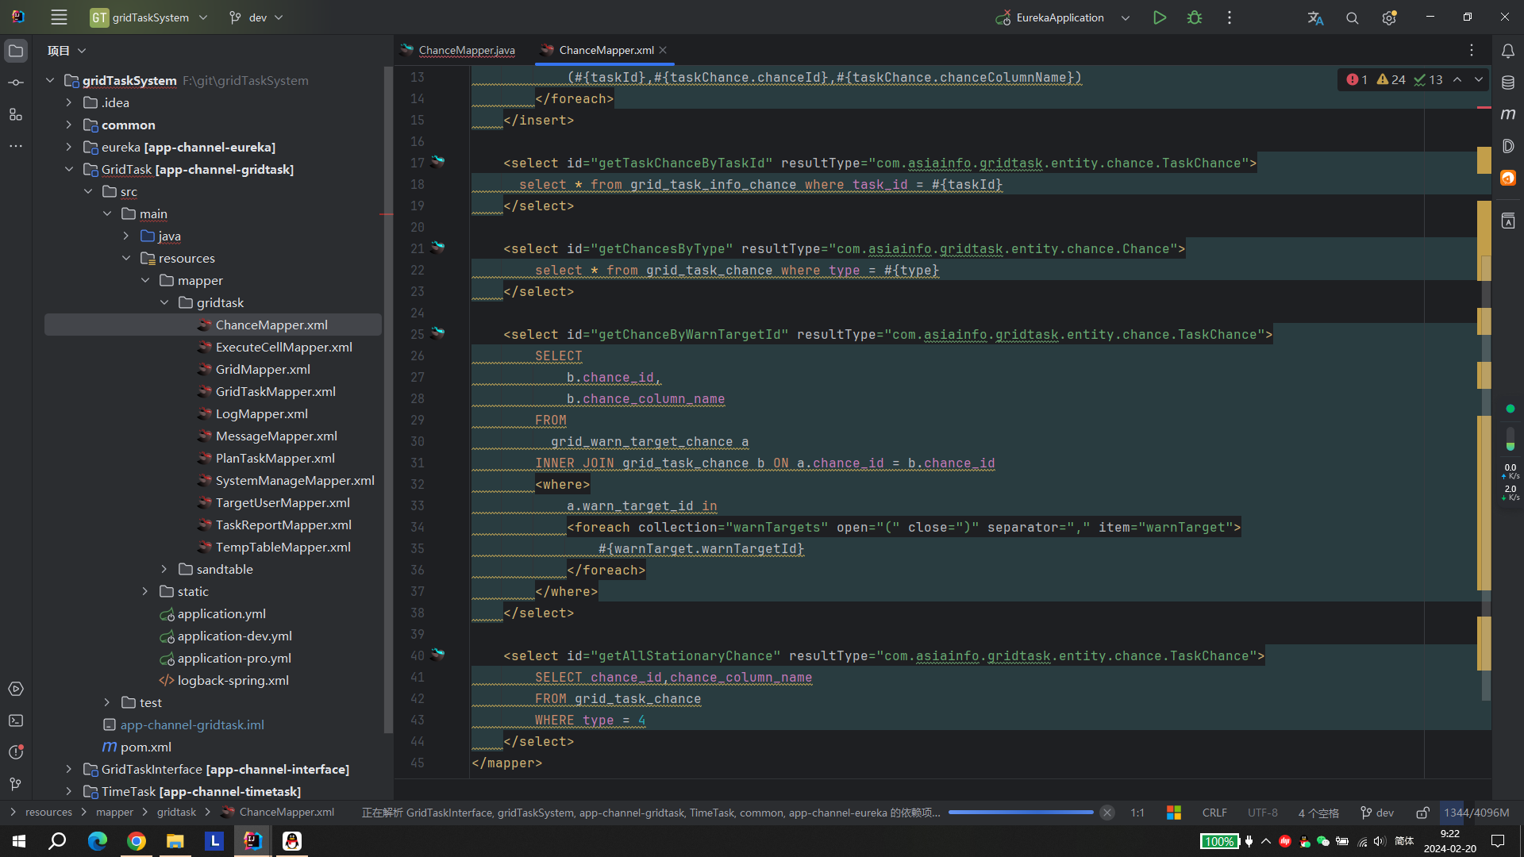Switch to ChanceMapper.java tab
Screen dimensions: 1524x857
click(459, 50)
